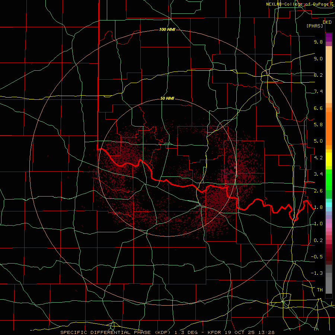Select the 7.4 value on the scale
Image resolution: width=335 pixels, height=335 pixels.
[318, 92]
